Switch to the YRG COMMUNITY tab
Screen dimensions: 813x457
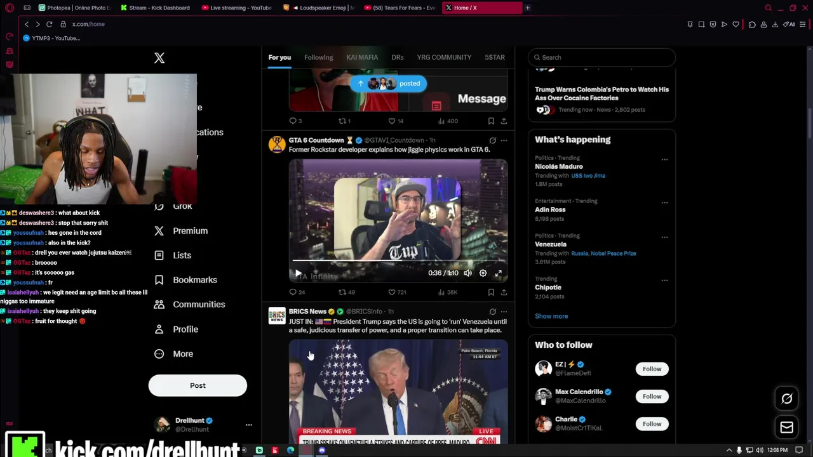444,57
